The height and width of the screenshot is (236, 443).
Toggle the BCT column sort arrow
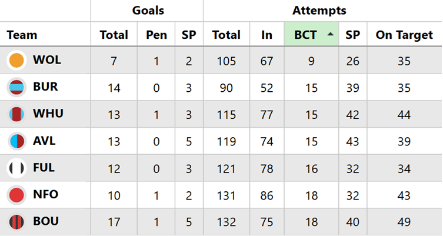(x=331, y=35)
